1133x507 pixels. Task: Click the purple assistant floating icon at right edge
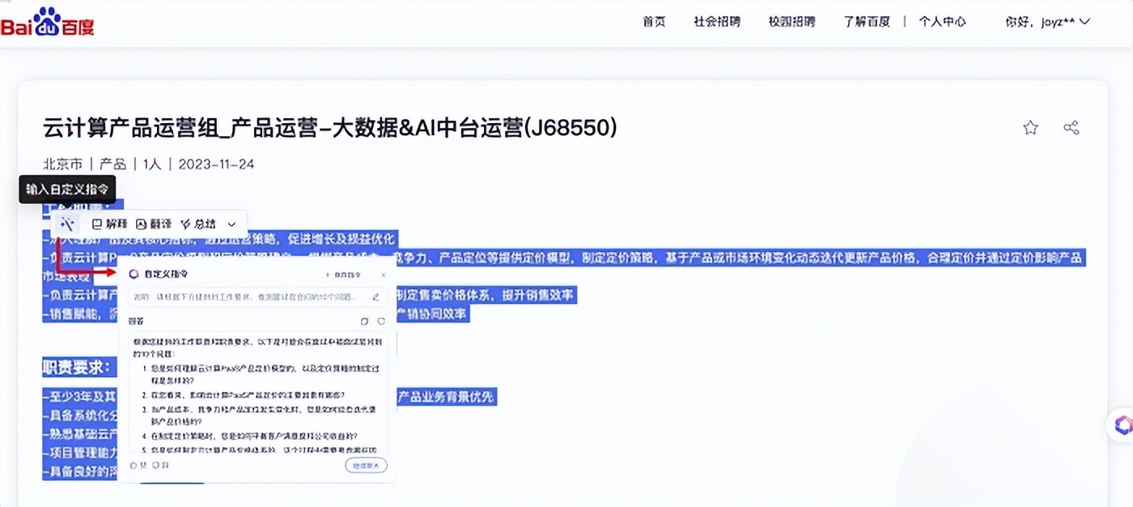[1122, 424]
